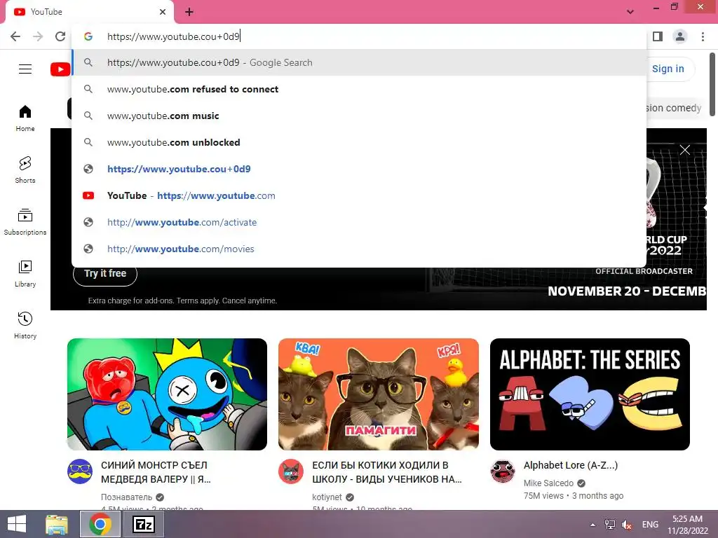Screen dimensions: 718x538
Task: Open History in YouTube sidebar
Action: [25, 325]
